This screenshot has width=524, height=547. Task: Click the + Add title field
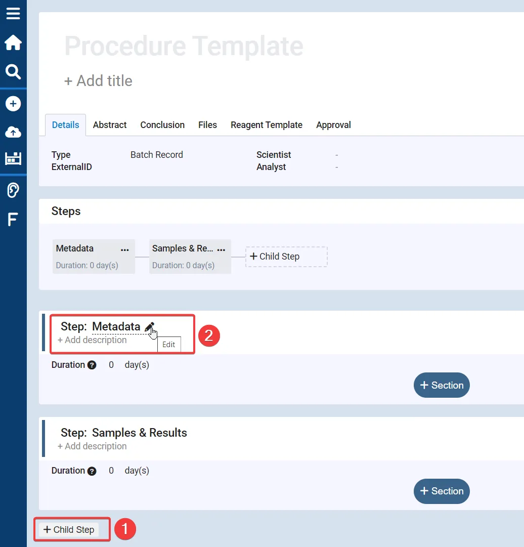point(98,81)
